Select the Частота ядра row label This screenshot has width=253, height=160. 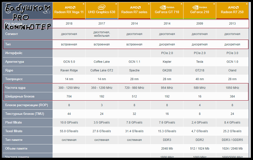15,88
